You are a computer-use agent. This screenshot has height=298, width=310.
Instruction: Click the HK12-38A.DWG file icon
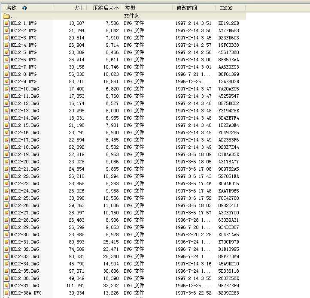tap(6, 293)
